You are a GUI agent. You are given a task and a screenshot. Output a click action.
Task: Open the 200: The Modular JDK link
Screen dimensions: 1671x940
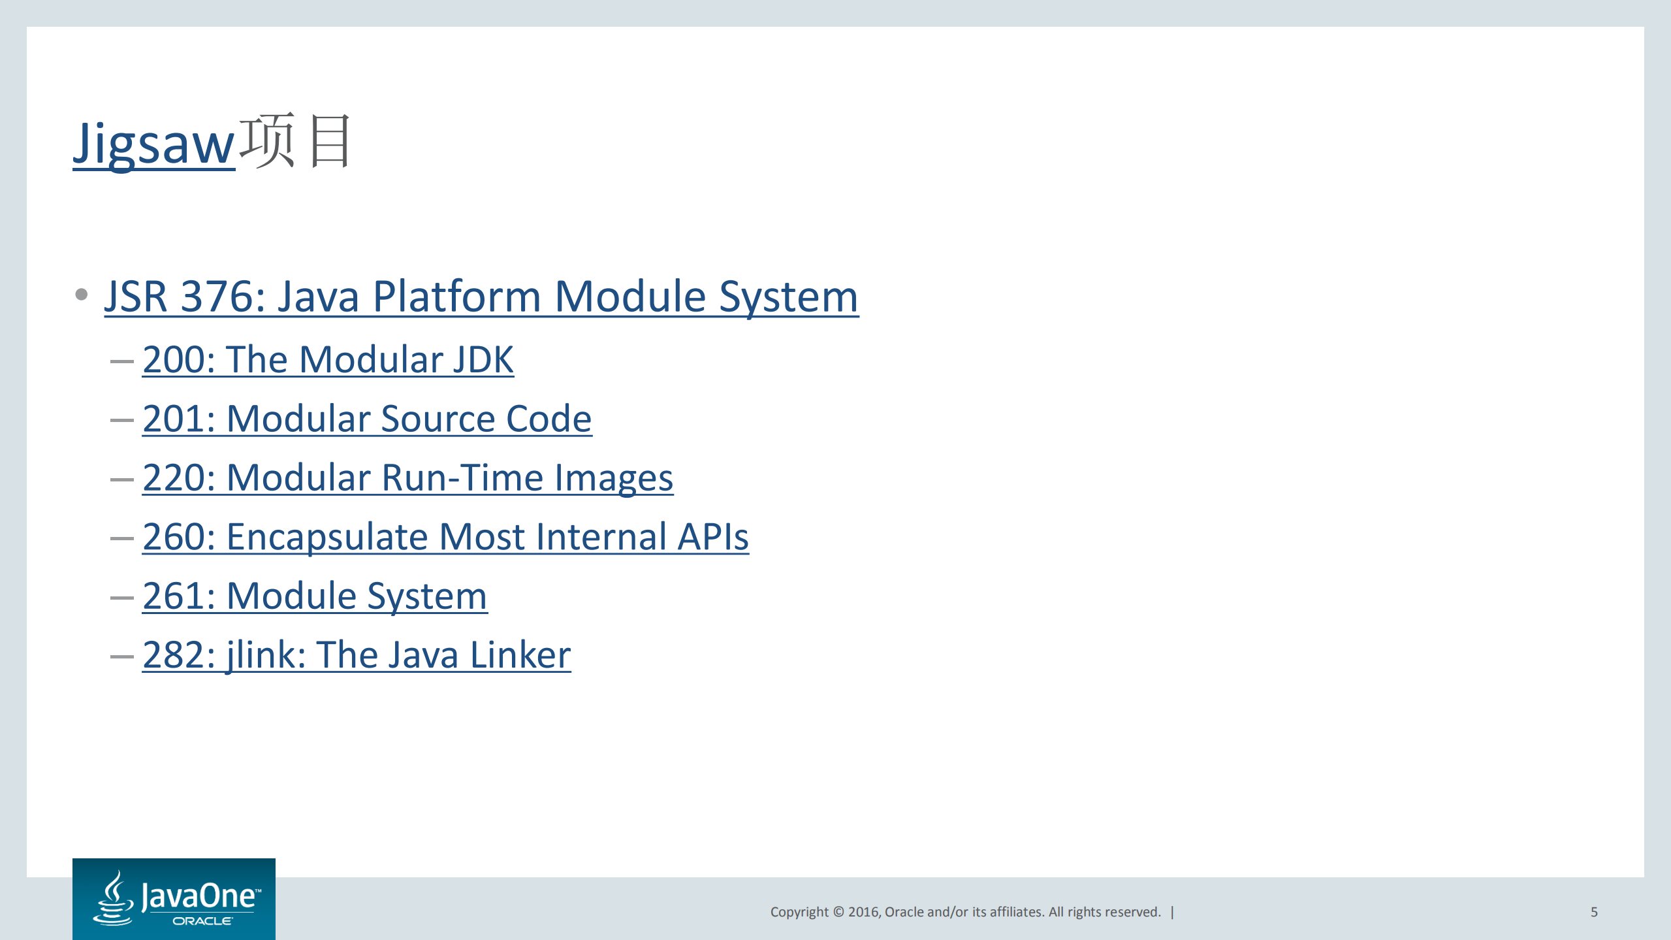tap(326, 358)
